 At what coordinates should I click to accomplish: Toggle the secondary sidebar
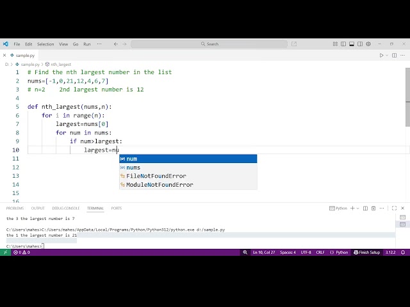tap(360, 44)
